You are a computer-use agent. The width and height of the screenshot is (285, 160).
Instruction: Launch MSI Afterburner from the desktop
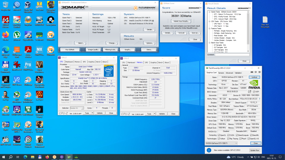tap(17, 97)
